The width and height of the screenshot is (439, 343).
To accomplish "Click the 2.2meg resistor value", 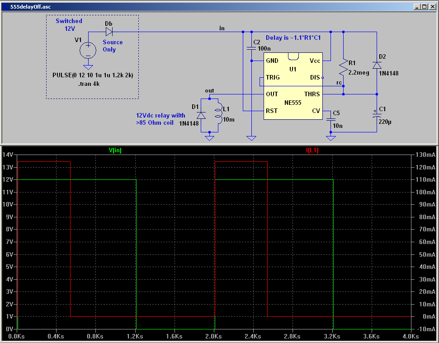I will (359, 73).
